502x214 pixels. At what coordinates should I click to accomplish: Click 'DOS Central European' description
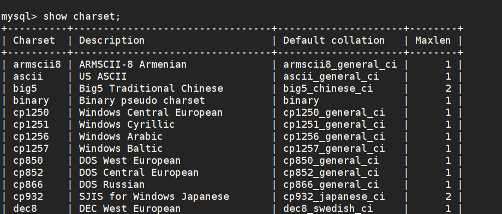click(x=139, y=173)
